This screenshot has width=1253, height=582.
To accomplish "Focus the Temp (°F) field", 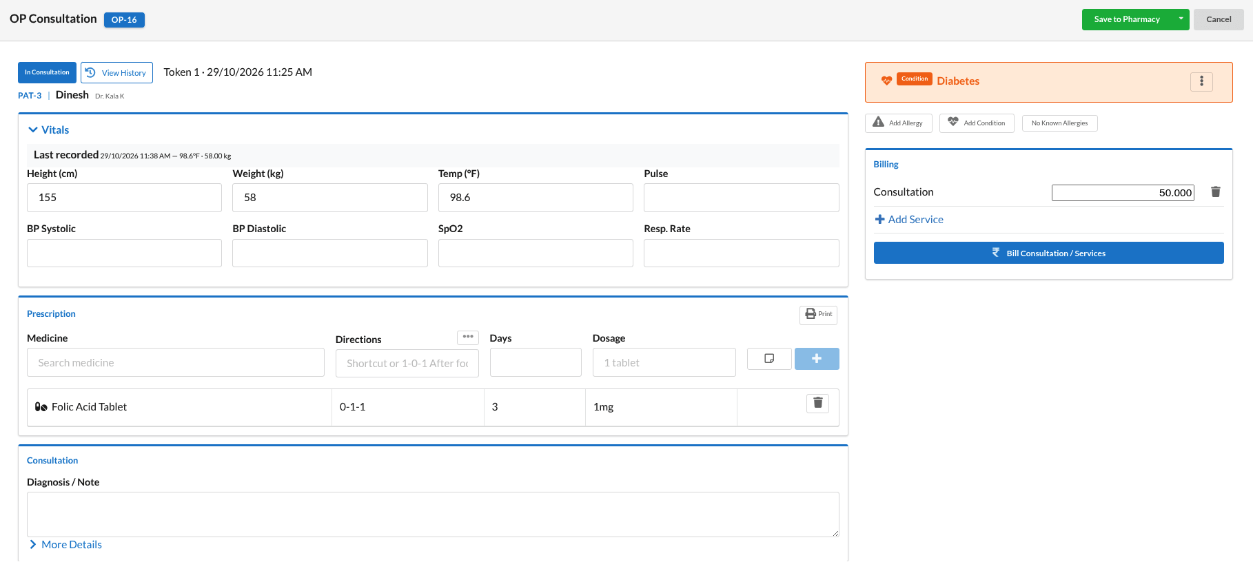I will (x=536, y=198).
